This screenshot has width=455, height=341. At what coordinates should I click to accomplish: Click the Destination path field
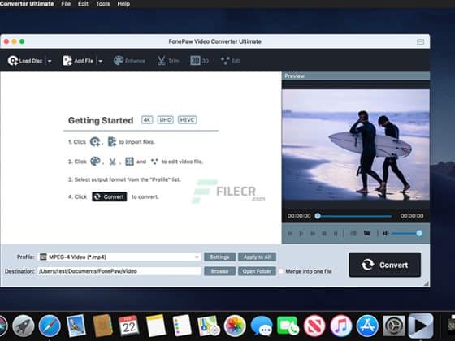pos(119,271)
